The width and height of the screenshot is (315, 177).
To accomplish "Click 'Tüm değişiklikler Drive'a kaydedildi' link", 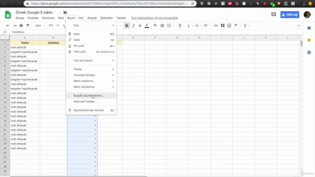I will click(154, 18).
